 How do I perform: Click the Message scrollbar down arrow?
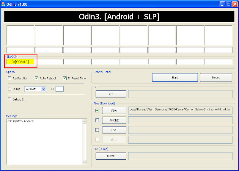(84, 162)
